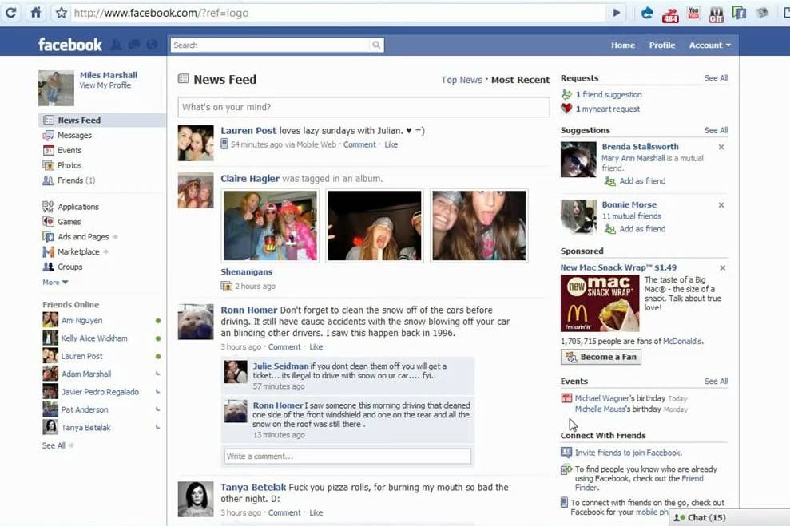This screenshot has height=526, width=790.
Task: Click the facebook logo
Action: [x=70, y=45]
